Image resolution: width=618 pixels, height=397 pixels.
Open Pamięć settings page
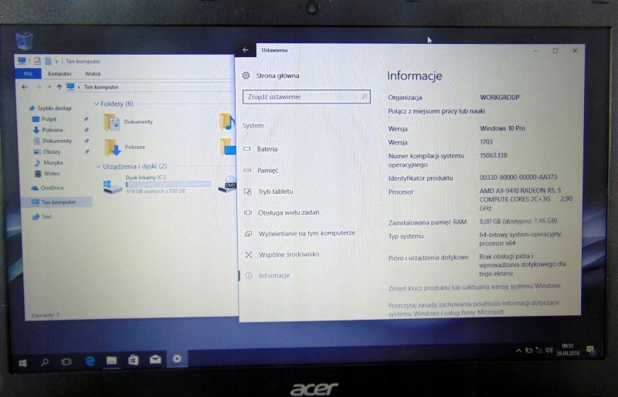pos(267,171)
